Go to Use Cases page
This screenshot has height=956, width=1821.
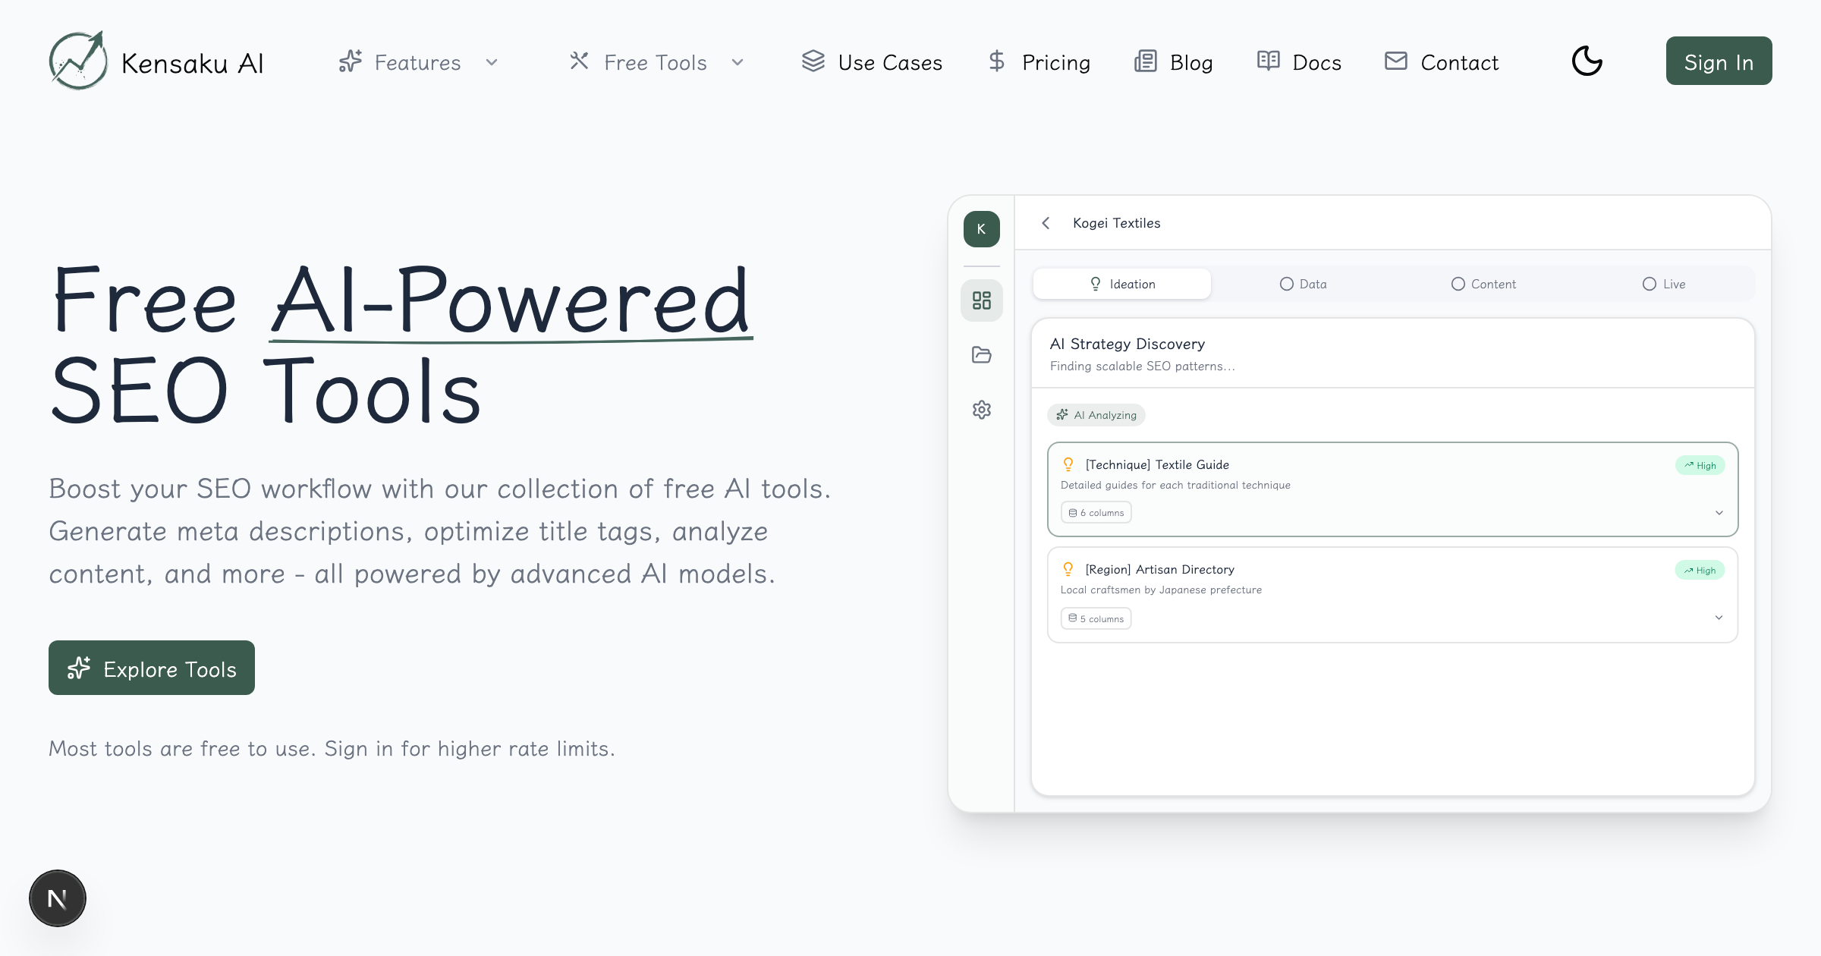pyautogui.click(x=872, y=62)
